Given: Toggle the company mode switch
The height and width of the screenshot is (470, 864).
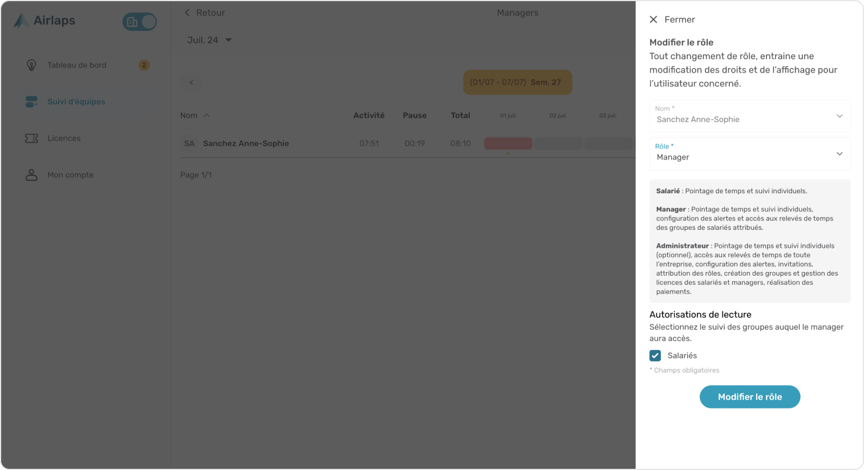Looking at the screenshot, I should (139, 22).
